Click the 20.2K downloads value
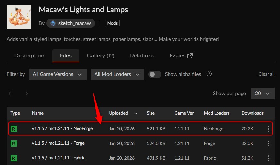Screen dimensions: 280x165 pyautogui.click(x=247, y=129)
